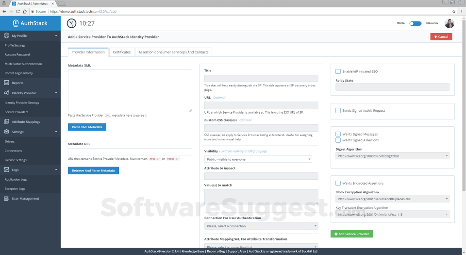Open Drivers under Settings

(10, 141)
